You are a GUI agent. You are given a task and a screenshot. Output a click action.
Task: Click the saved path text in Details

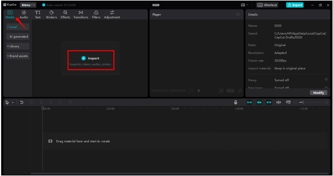click(x=300, y=35)
